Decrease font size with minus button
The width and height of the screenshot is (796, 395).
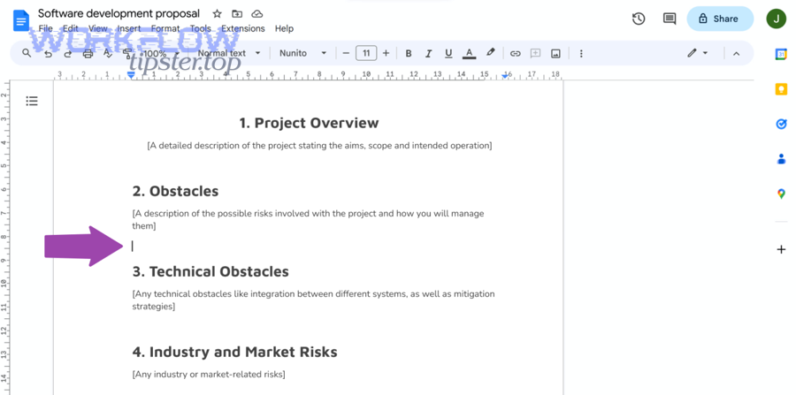click(346, 53)
